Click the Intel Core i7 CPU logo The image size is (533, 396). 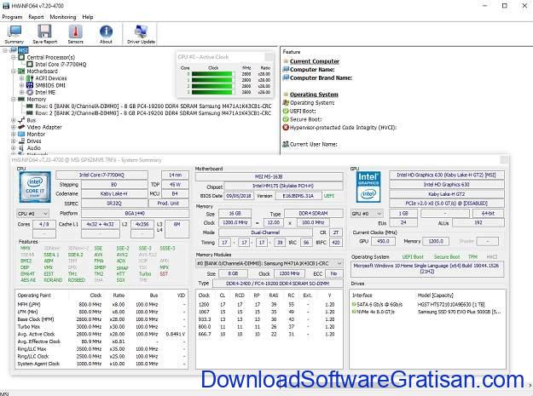35,187
